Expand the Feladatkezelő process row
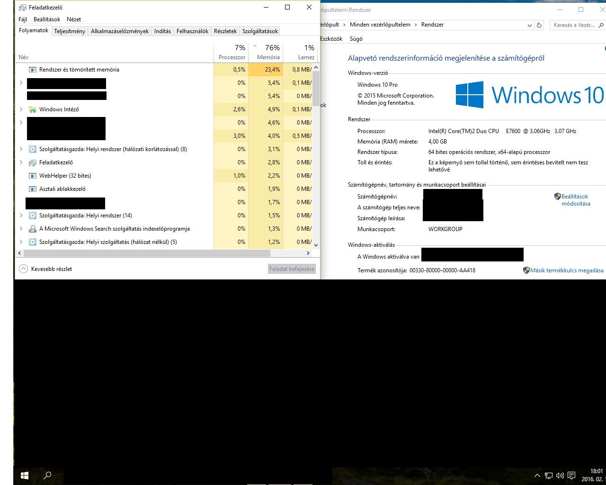The image size is (606, 485). coord(21,162)
